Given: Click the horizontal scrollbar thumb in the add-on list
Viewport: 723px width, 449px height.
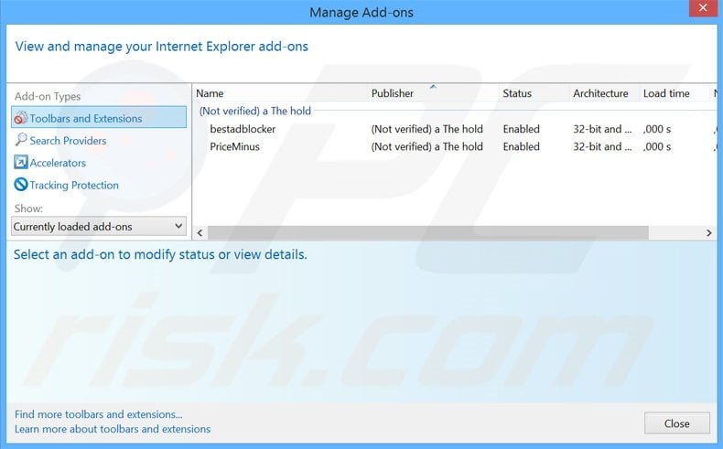Looking at the screenshot, I should point(428,233).
